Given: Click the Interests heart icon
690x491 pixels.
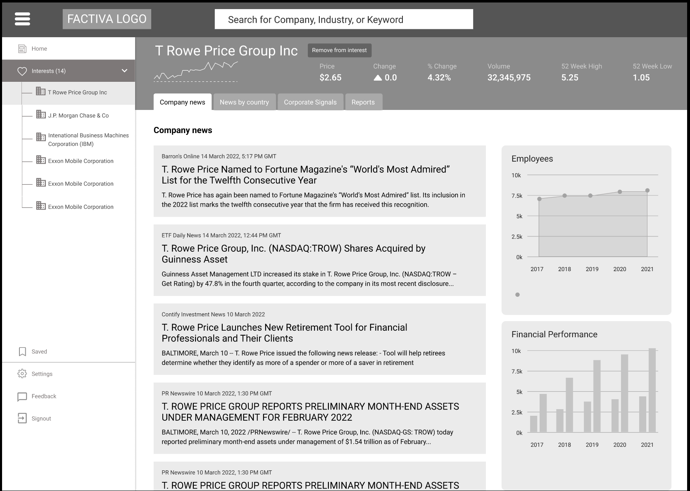Looking at the screenshot, I should 22,71.
